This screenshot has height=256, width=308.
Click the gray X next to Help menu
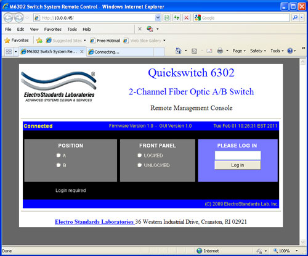(x=140, y=29)
